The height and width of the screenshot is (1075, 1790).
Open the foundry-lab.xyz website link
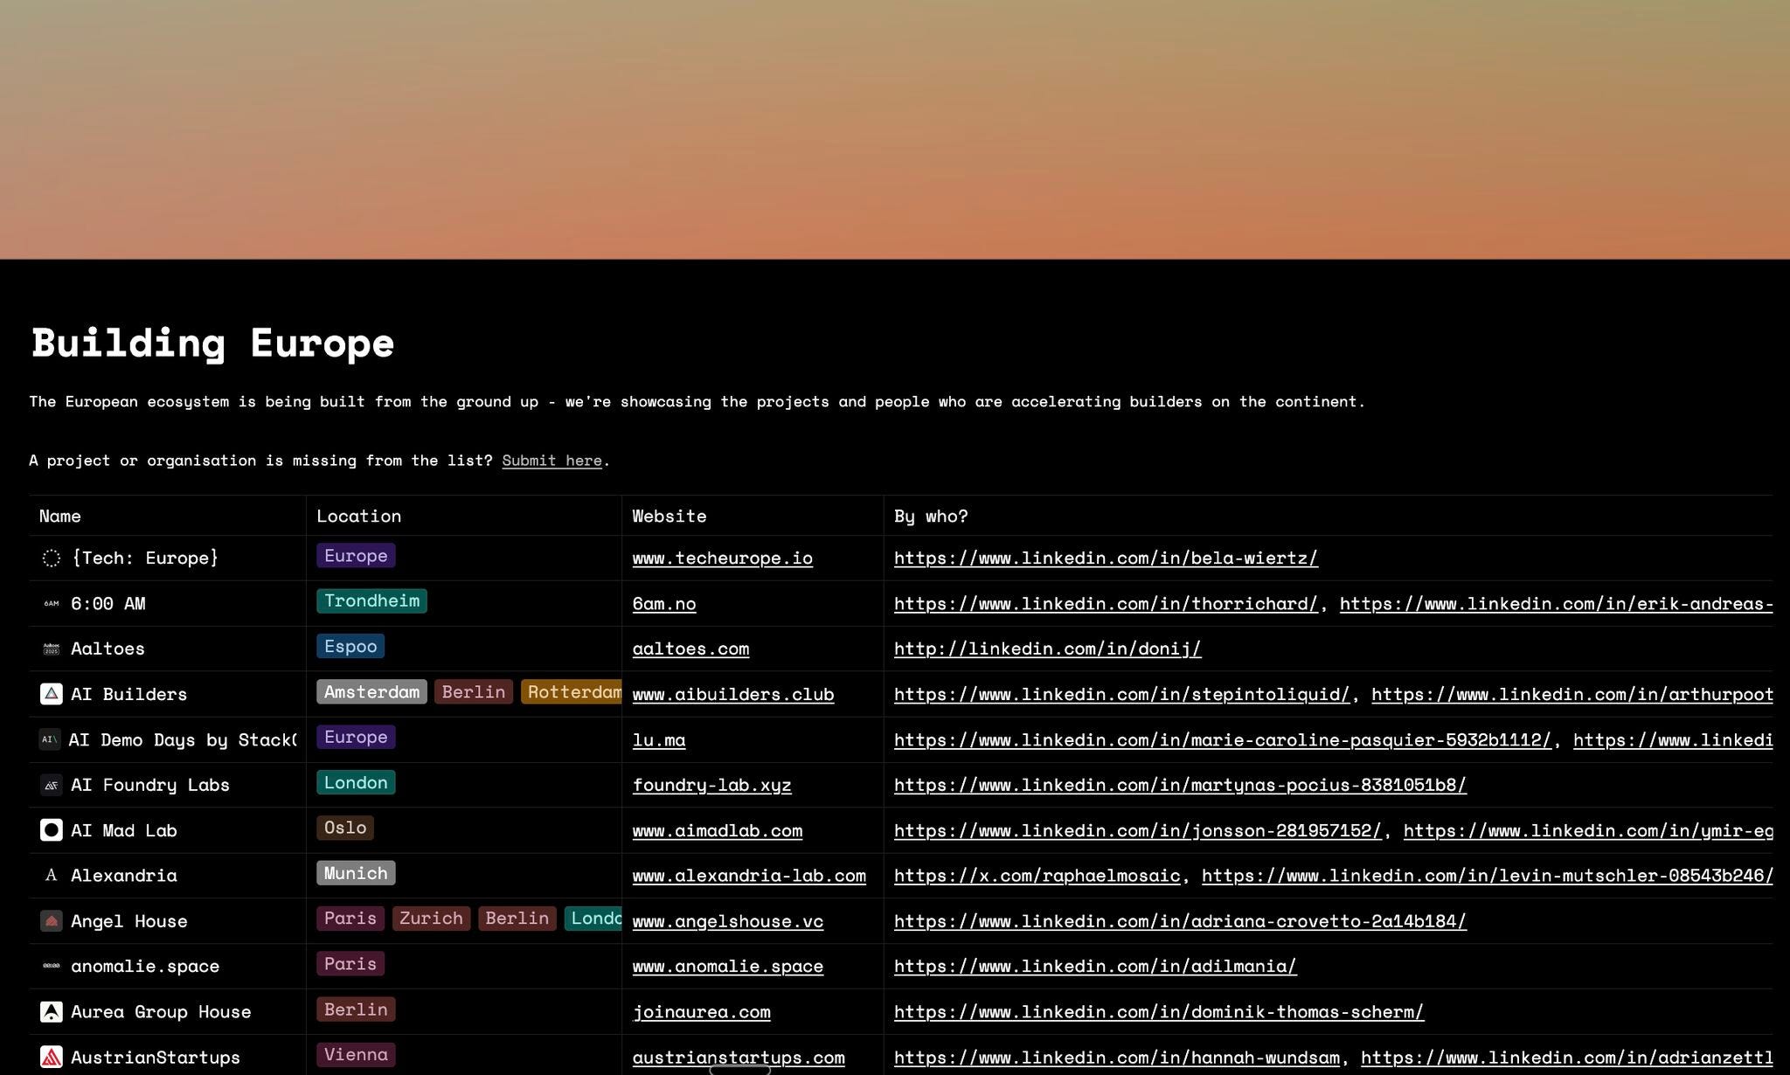coord(711,785)
